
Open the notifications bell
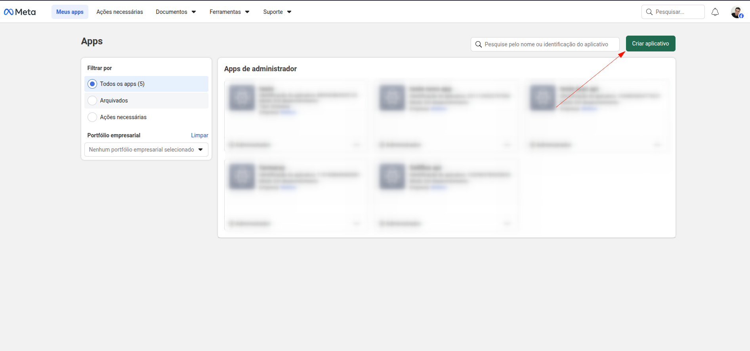pos(715,12)
